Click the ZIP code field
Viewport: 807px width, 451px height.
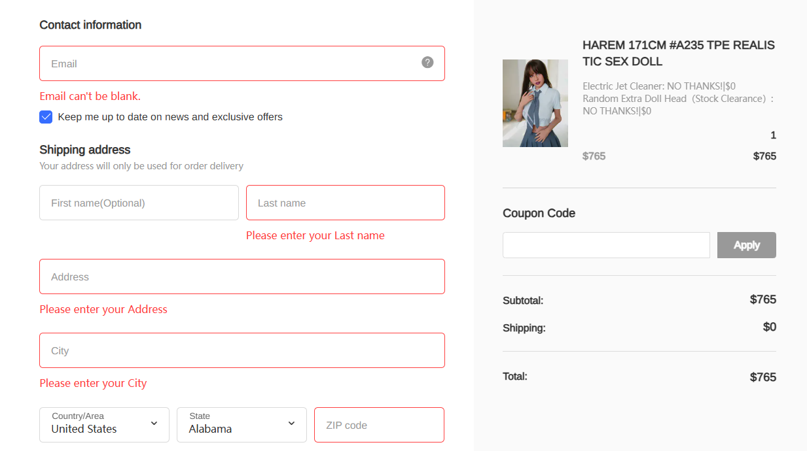click(x=379, y=425)
